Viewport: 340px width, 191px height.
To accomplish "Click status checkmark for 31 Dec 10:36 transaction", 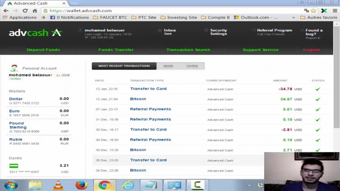I will click(x=318, y=120).
